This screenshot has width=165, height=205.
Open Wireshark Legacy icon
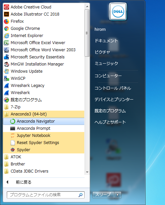pyautogui.click(x=6, y=86)
